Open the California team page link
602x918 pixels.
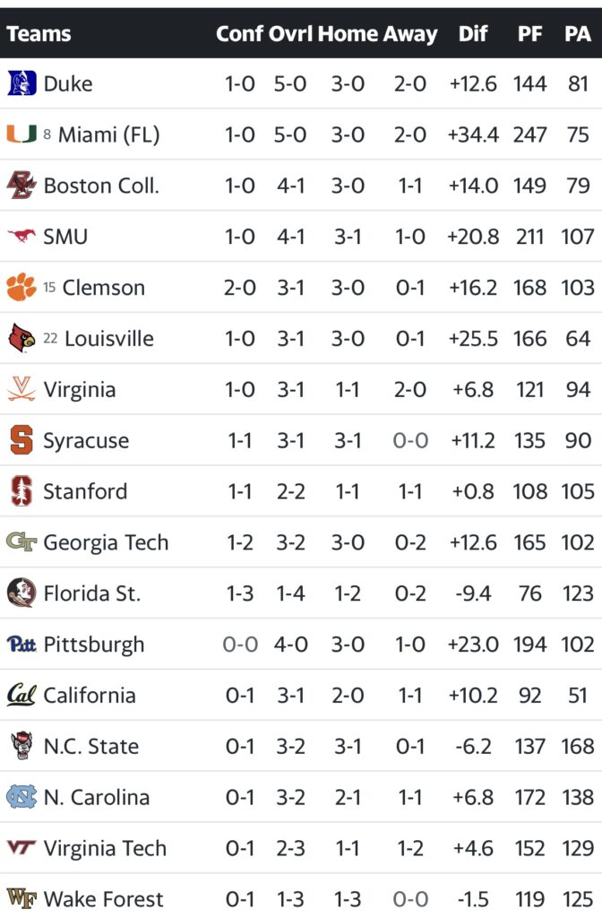[90, 696]
